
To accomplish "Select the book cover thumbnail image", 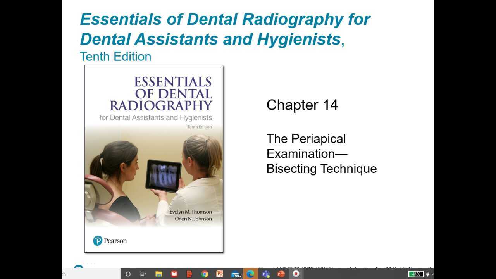I will tap(154, 159).
